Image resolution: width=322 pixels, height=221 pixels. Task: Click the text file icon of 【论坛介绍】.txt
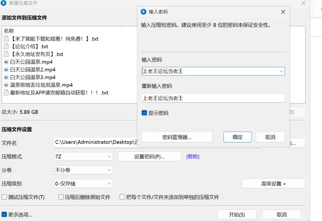(6, 46)
